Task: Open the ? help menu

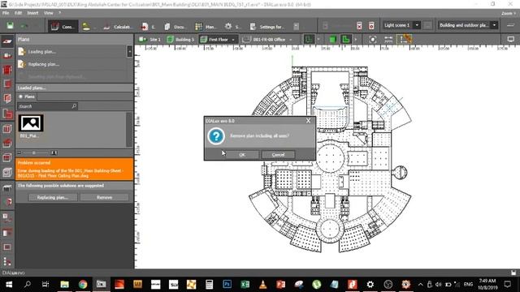Action: click(x=59, y=13)
